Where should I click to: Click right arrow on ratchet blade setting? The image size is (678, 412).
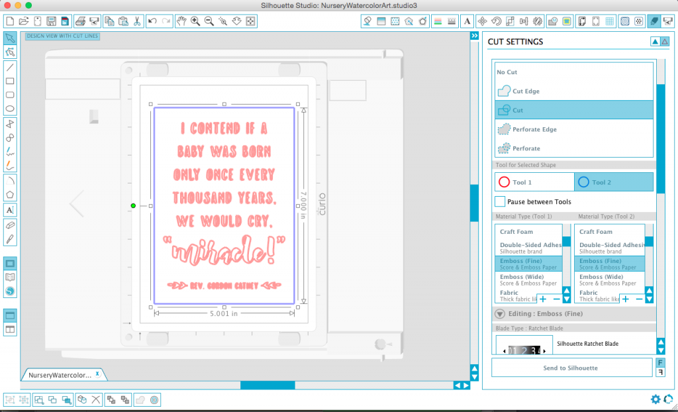tap(544, 351)
